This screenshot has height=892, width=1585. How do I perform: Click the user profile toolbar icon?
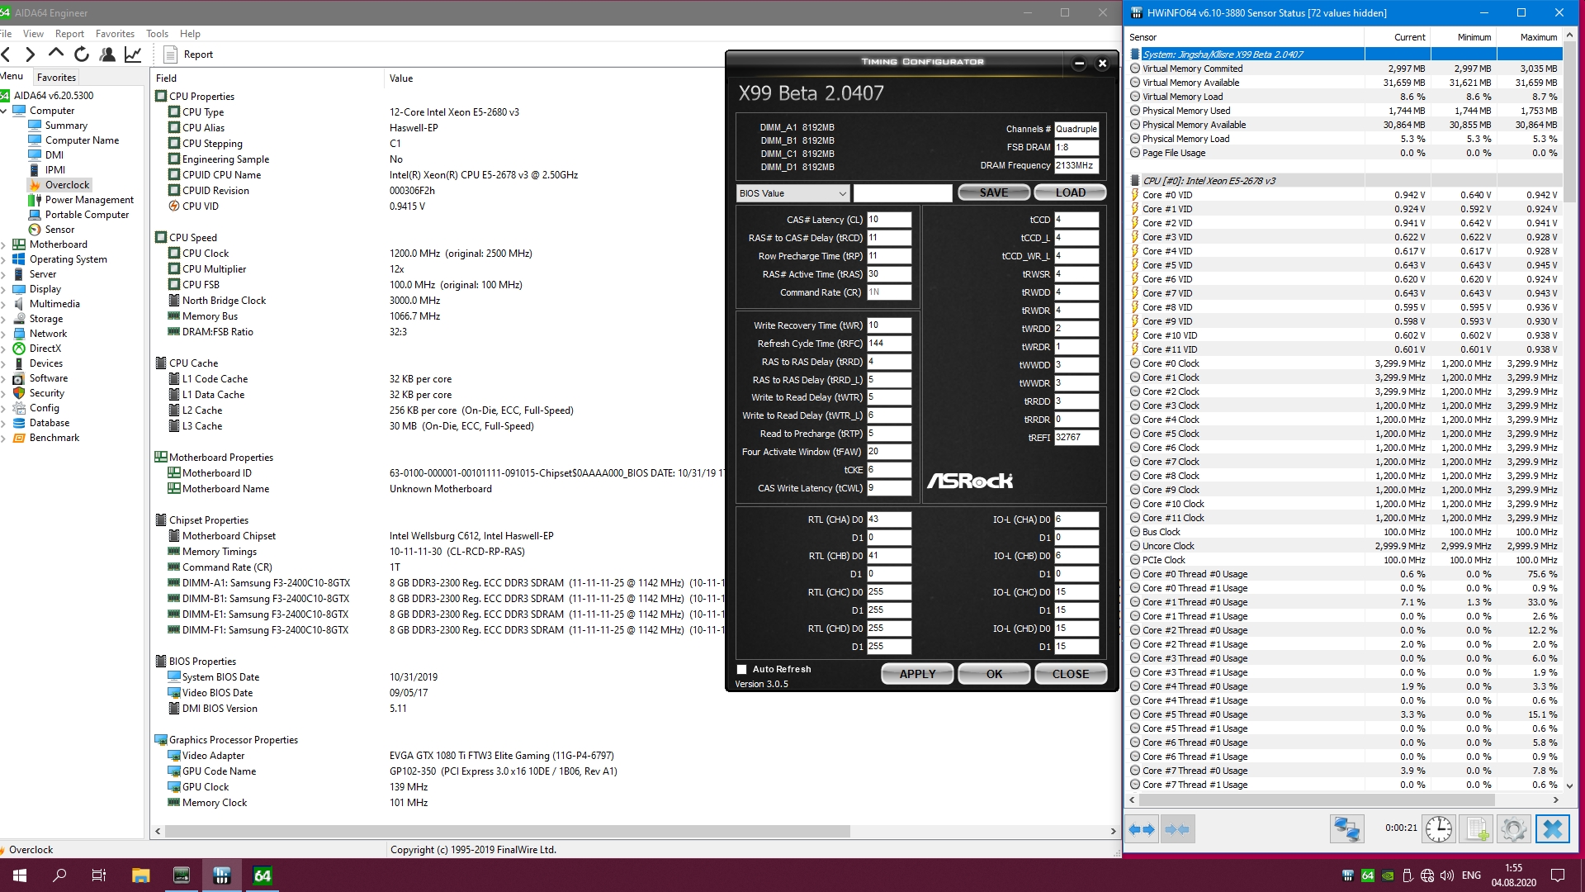pos(107,55)
